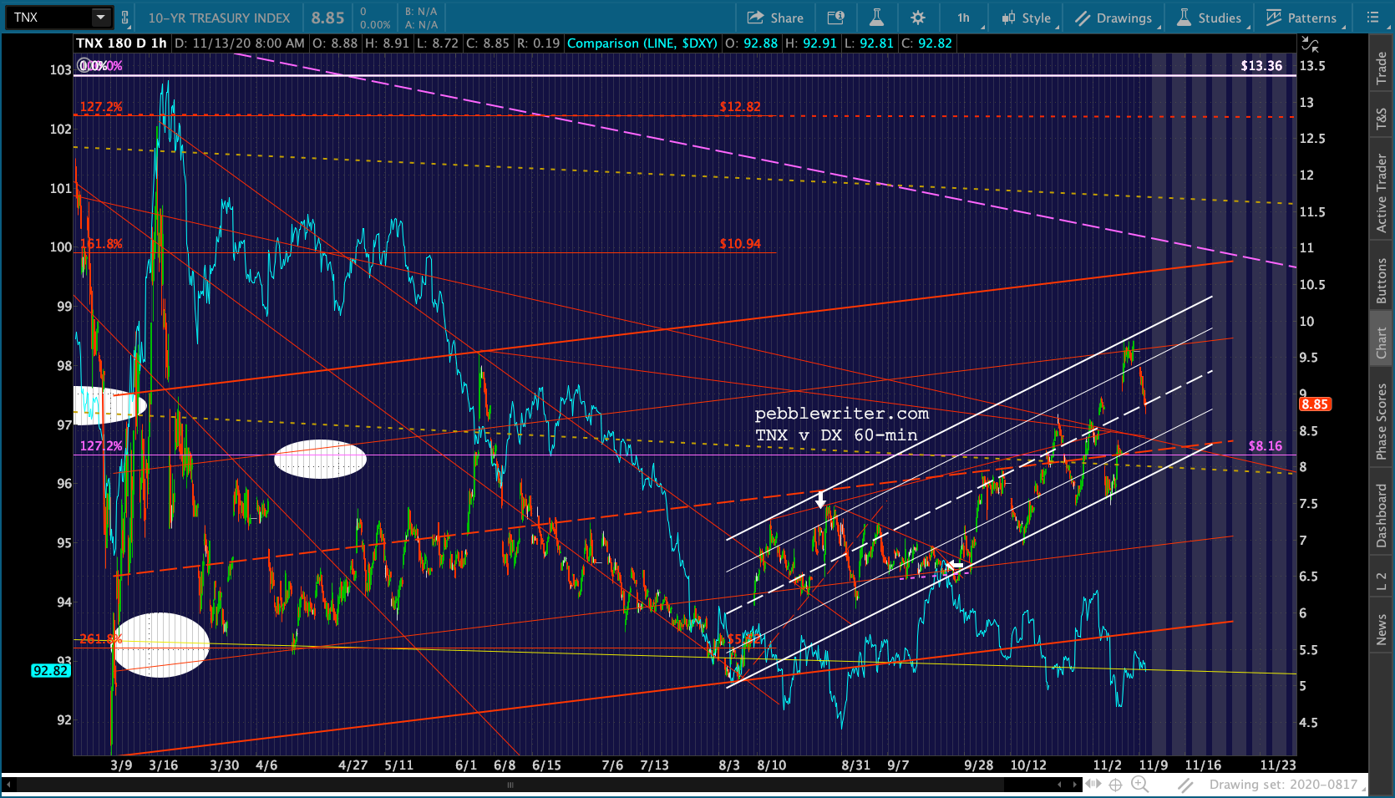Switch to the L 2 sidebar tab
Image resolution: width=1395 pixels, height=798 pixels.
tap(1382, 582)
